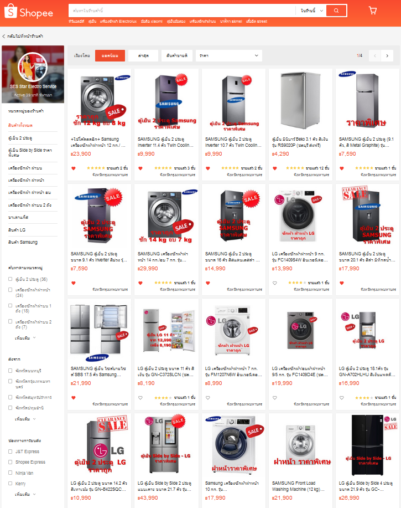Focus the shop search input field
This screenshot has height=508, width=401.
[182, 11]
